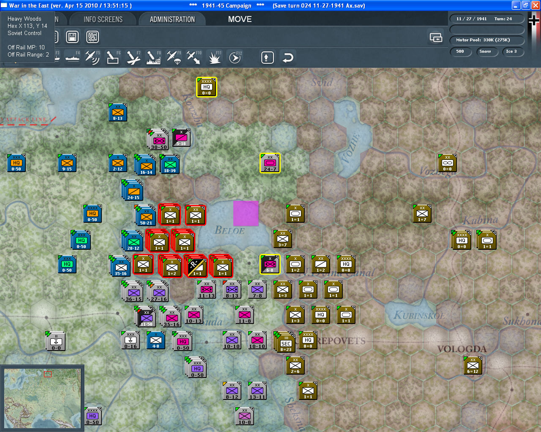Select the 9-15 infantry counter
Screen dimensions: 541x432
click(67, 163)
